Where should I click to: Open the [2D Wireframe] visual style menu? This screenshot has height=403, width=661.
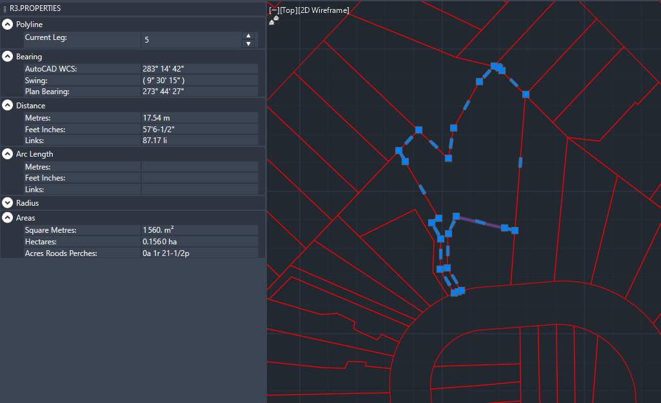tap(323, 10)
